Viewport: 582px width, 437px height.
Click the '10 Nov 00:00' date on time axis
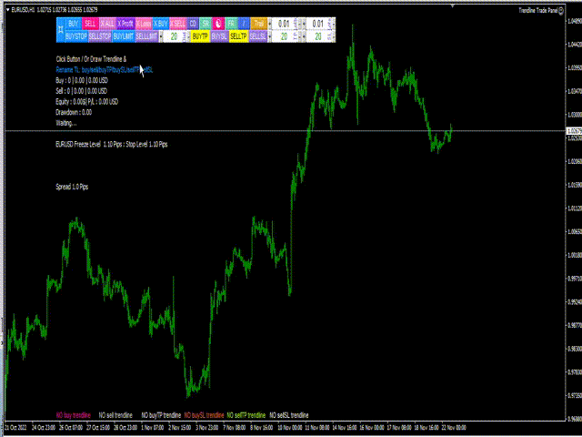click(290, 428)
